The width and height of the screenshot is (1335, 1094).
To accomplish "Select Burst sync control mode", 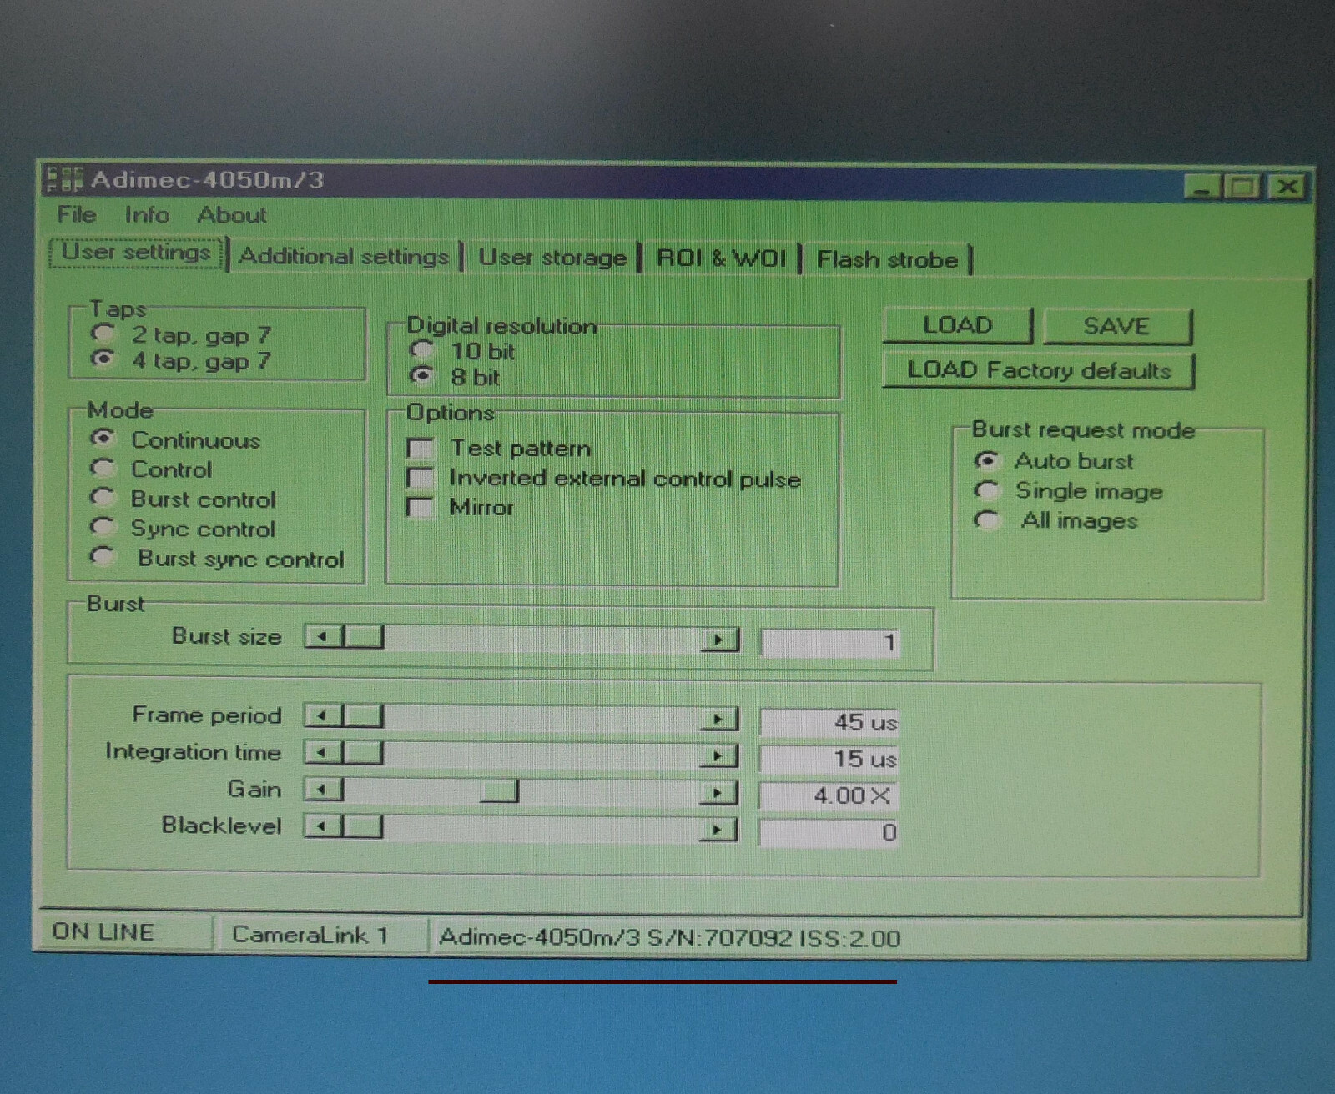I will 217,558.
